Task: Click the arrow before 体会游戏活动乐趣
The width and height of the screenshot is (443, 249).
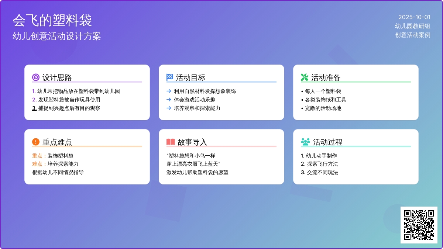Action: pyautogui.click(x=169, y=100)
